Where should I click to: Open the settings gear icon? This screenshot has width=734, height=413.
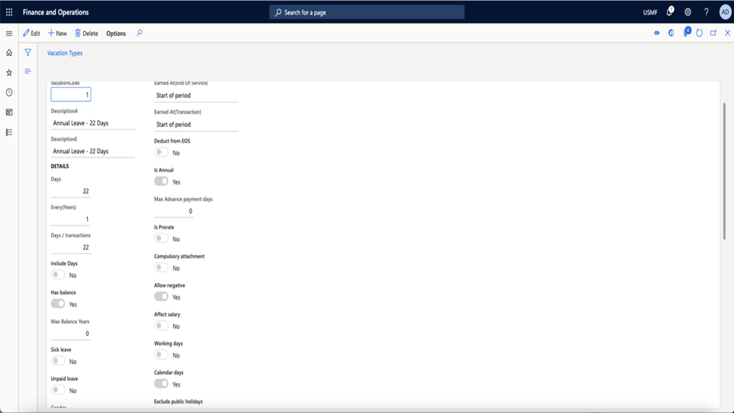[x=688, y=12]
